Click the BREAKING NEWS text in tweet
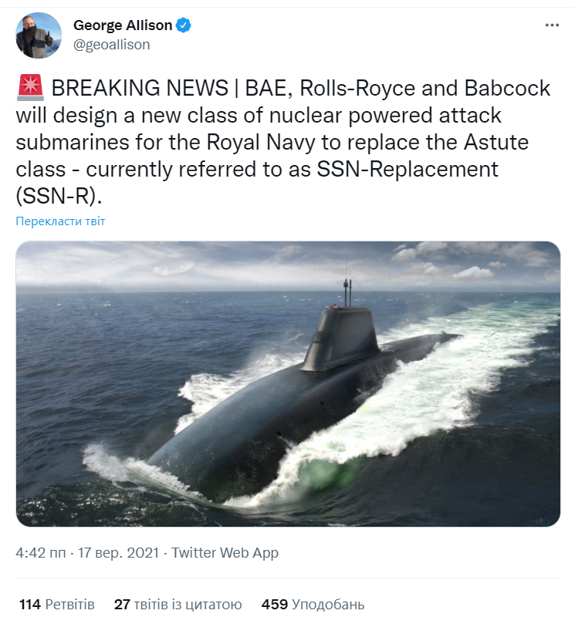Viewport: 575px width, 617px height. point(140,88)
